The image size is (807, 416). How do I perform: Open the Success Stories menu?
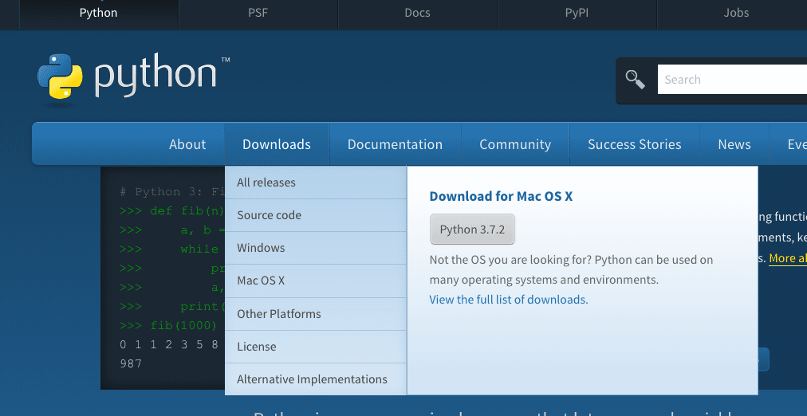tap(634, 144)
